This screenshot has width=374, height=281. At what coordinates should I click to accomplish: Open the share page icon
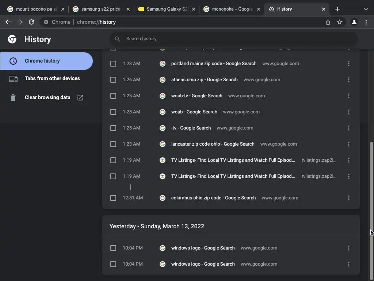tap(328, 22)
